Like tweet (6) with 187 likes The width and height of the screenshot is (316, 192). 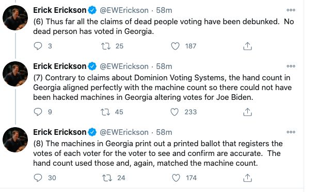pos(175,46)
